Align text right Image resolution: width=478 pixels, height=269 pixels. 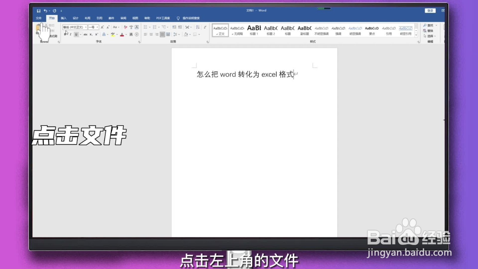click(x=157, y=34)
